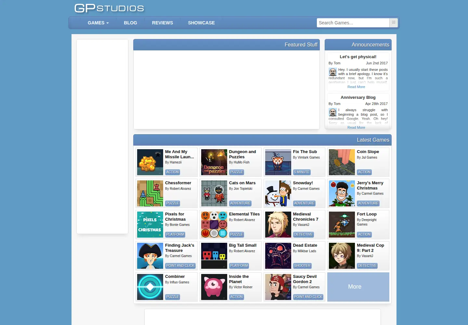Click Tom's avatar in Anniversary Blog post
The height and width of the screenshot is (325, 468).
coord(333,112)
